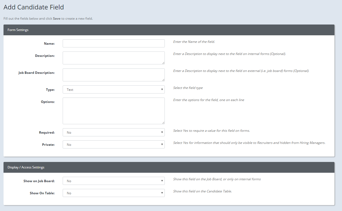Click inside the Options text area
This screenshot has width=342, height=211.
(x=113, y=110)
